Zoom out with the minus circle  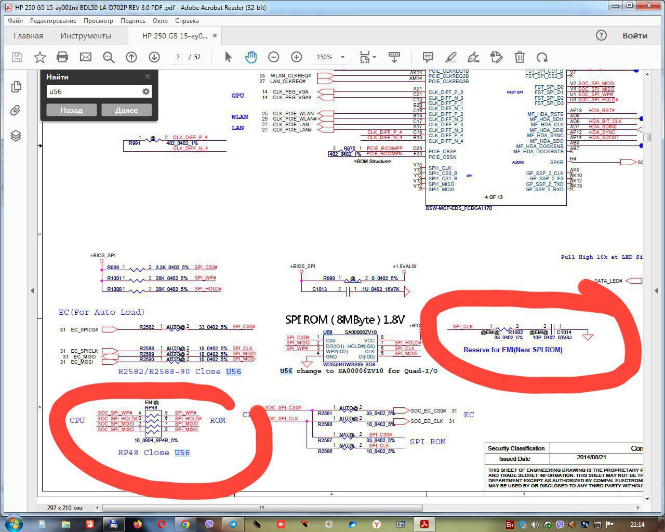[x=274, y=57]
